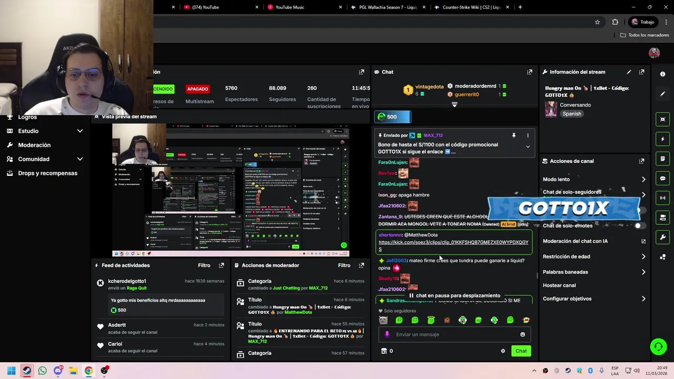Click Filtro in Acciones de moderador

point(344,265)
